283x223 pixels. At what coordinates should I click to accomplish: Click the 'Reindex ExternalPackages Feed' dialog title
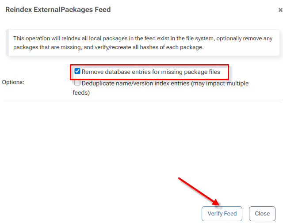coord(57,9)
